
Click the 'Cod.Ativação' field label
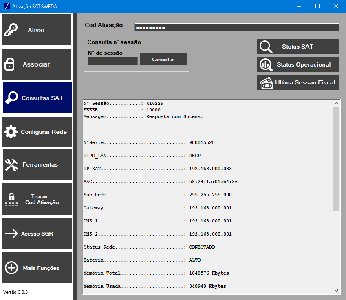(104, 25)
